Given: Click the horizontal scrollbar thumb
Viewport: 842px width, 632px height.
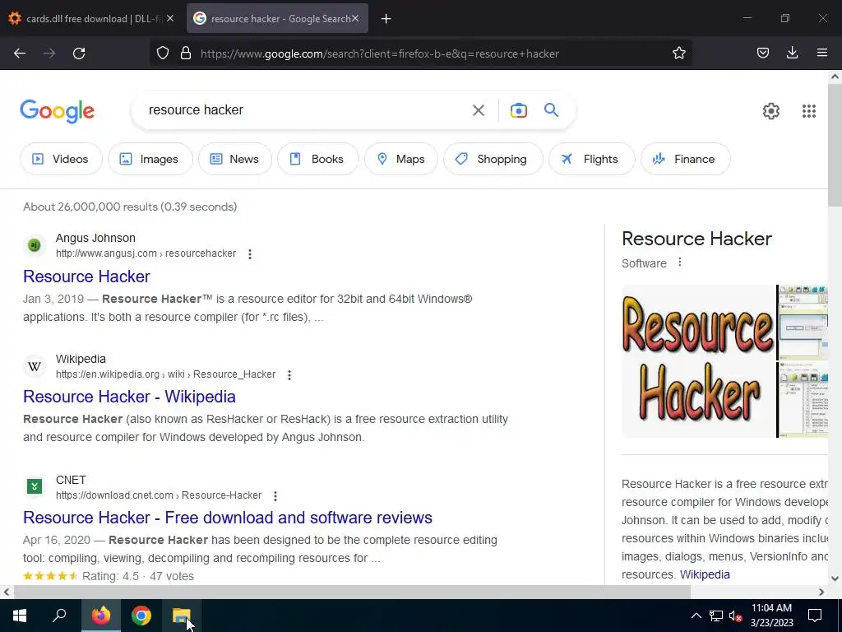Looking at the screenshot, I should point(352,592).
